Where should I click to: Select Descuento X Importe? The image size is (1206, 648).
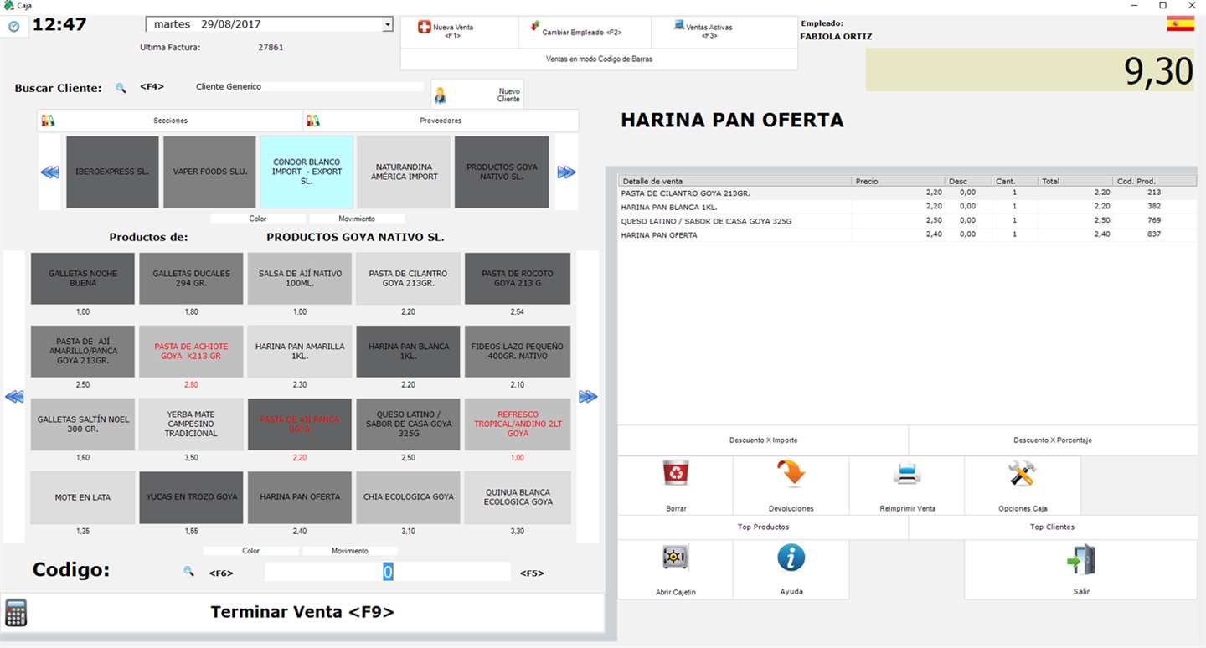click(x=763, y=440)
